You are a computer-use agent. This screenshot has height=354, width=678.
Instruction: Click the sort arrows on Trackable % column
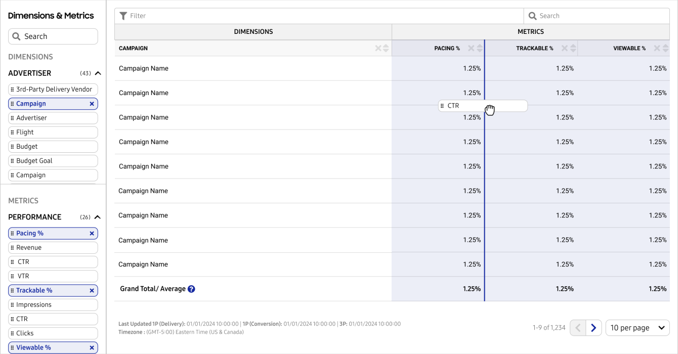[573, 49]
